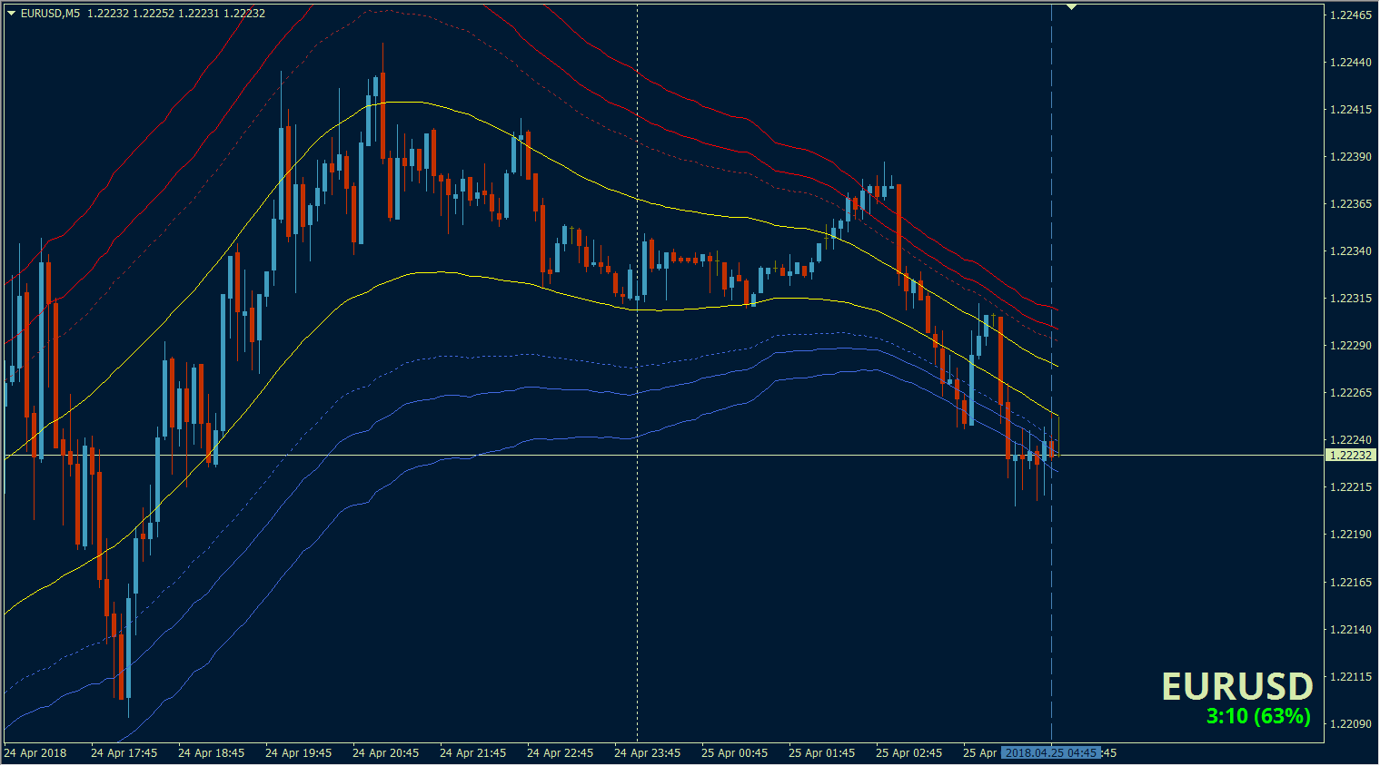Click the 1.22090 price scale label
The height and width of the screenshot is (766, 1380).
point(1351,724)
